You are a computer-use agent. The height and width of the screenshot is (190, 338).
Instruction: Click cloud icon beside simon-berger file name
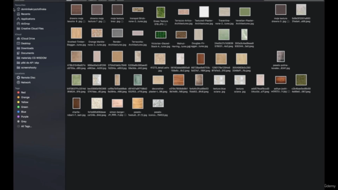(125, 115)
